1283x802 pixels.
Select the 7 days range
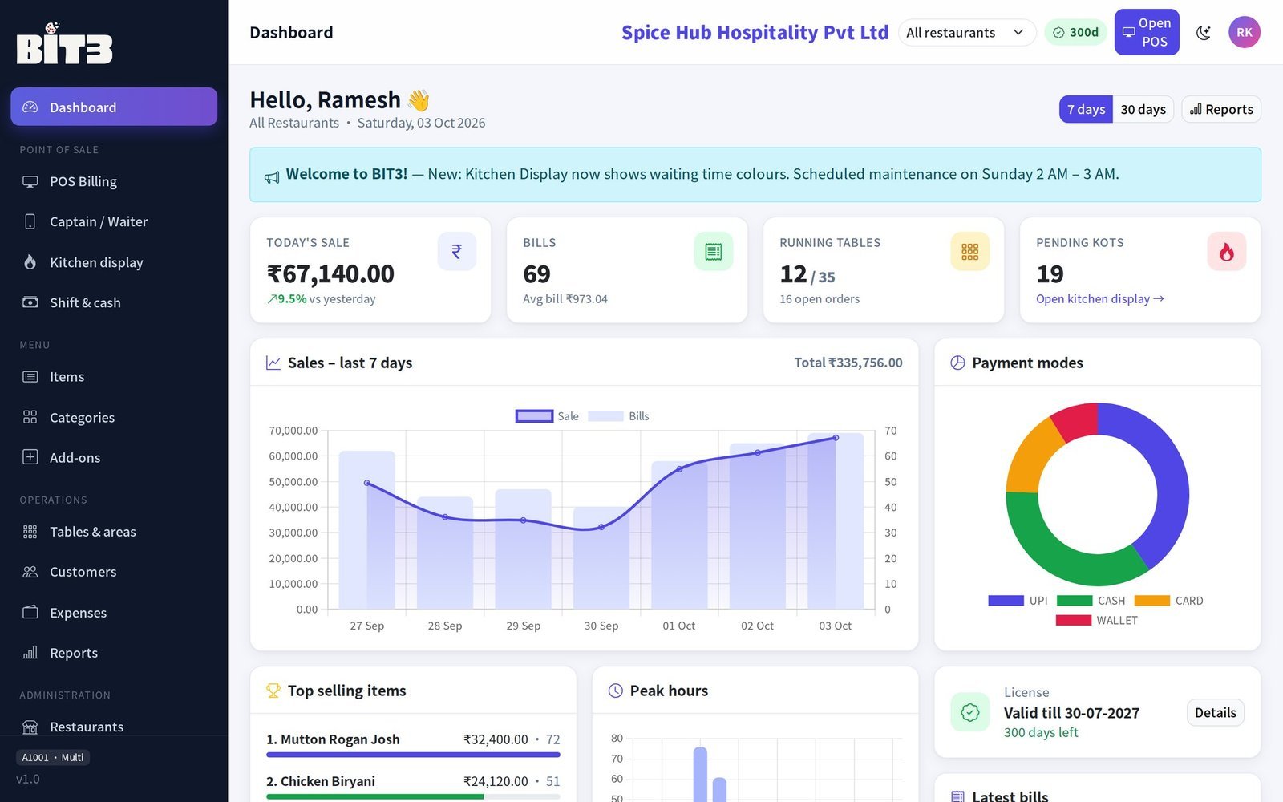tap(1086, 109)
